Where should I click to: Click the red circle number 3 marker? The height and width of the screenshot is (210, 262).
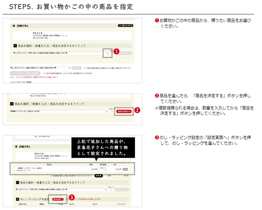pyautogui.click(x=71, y=197)
